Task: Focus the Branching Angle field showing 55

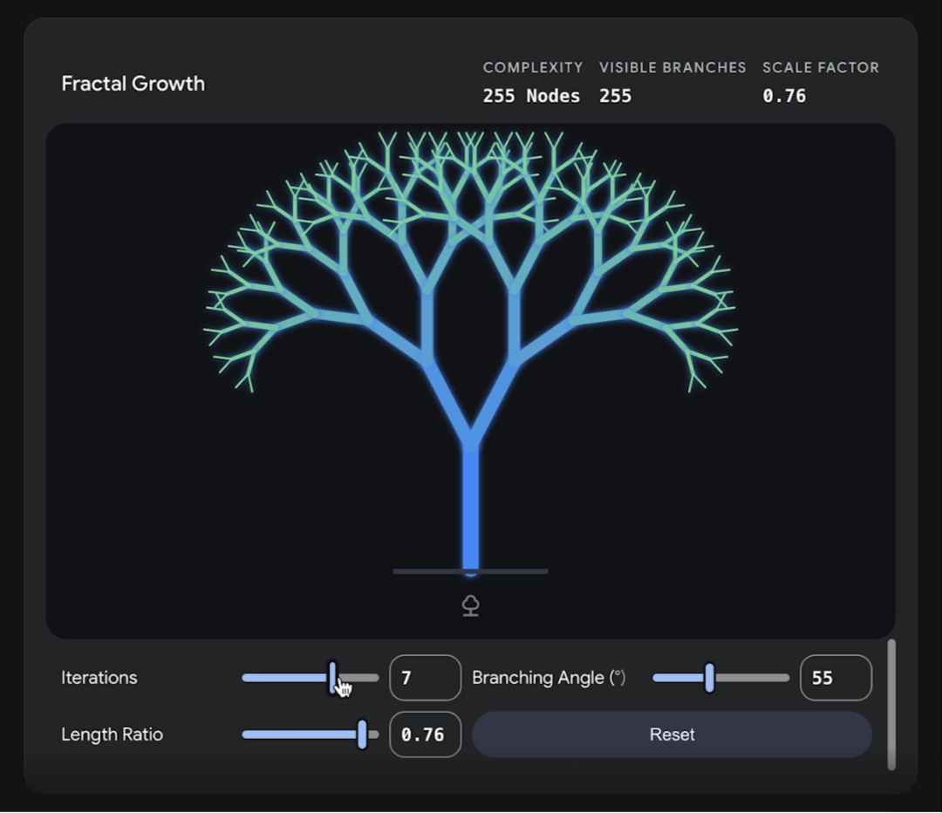Action: 835,678
